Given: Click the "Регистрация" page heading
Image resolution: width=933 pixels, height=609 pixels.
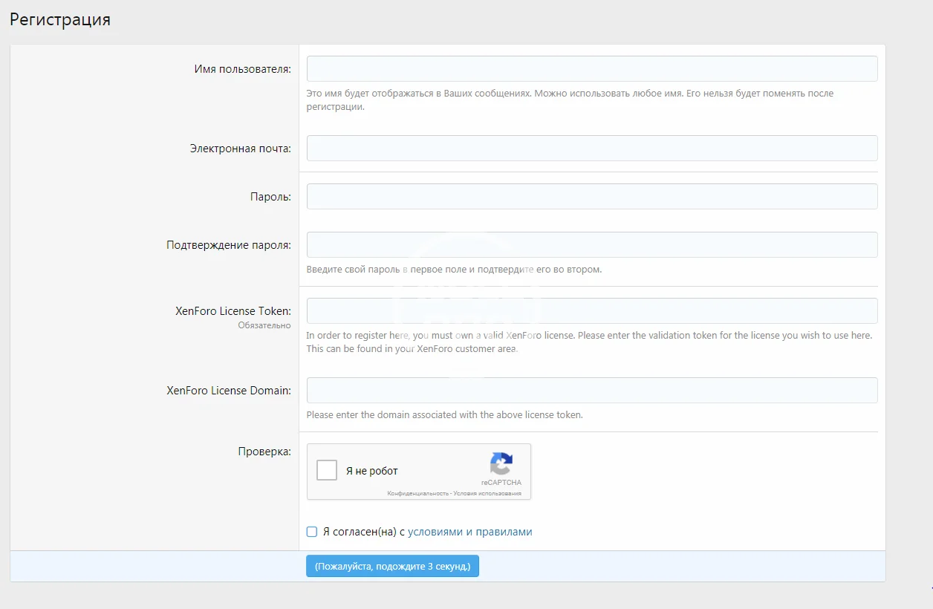Looking at the screenshot, I should (x=60, y=20).
